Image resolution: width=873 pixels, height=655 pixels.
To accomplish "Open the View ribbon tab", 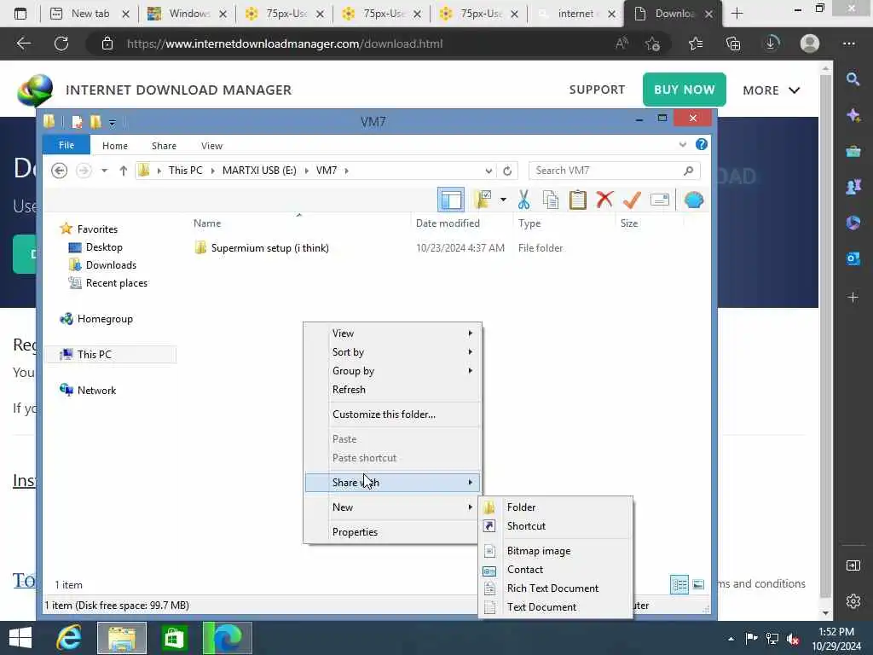I will [211, 145].
